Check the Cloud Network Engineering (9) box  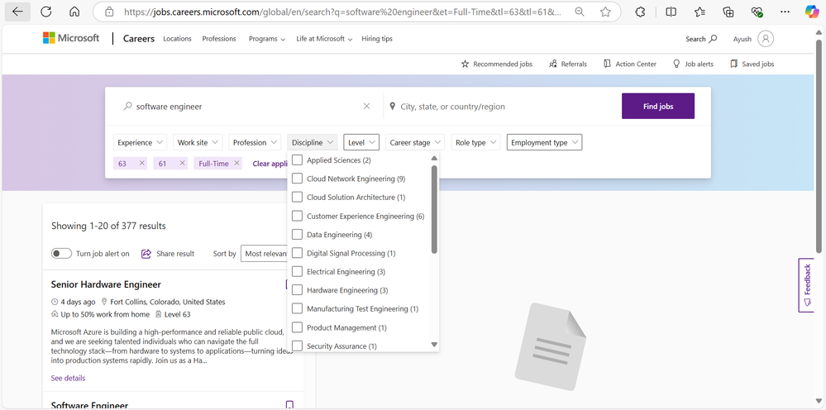click(x=297, y=179)
